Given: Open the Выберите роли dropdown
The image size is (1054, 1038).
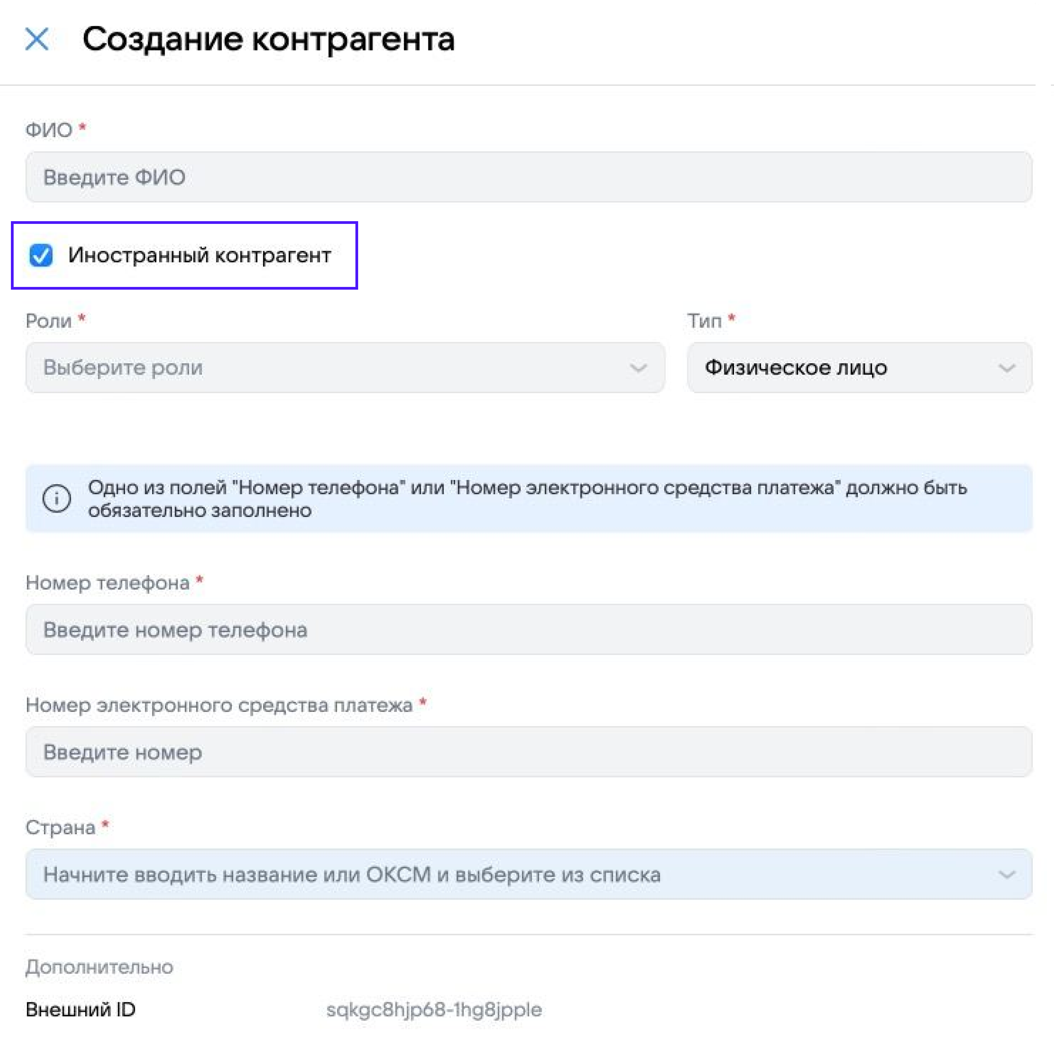Looking at the screenshot, I should pyautogui.click(x=345, y=367).
